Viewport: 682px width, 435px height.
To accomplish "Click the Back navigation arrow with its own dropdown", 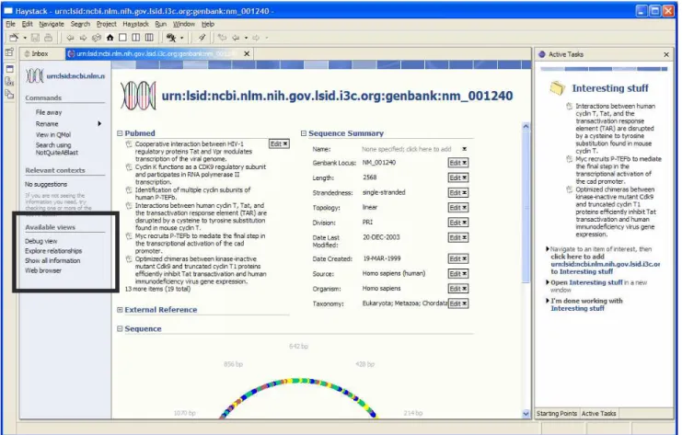I will tap(236, 38).
